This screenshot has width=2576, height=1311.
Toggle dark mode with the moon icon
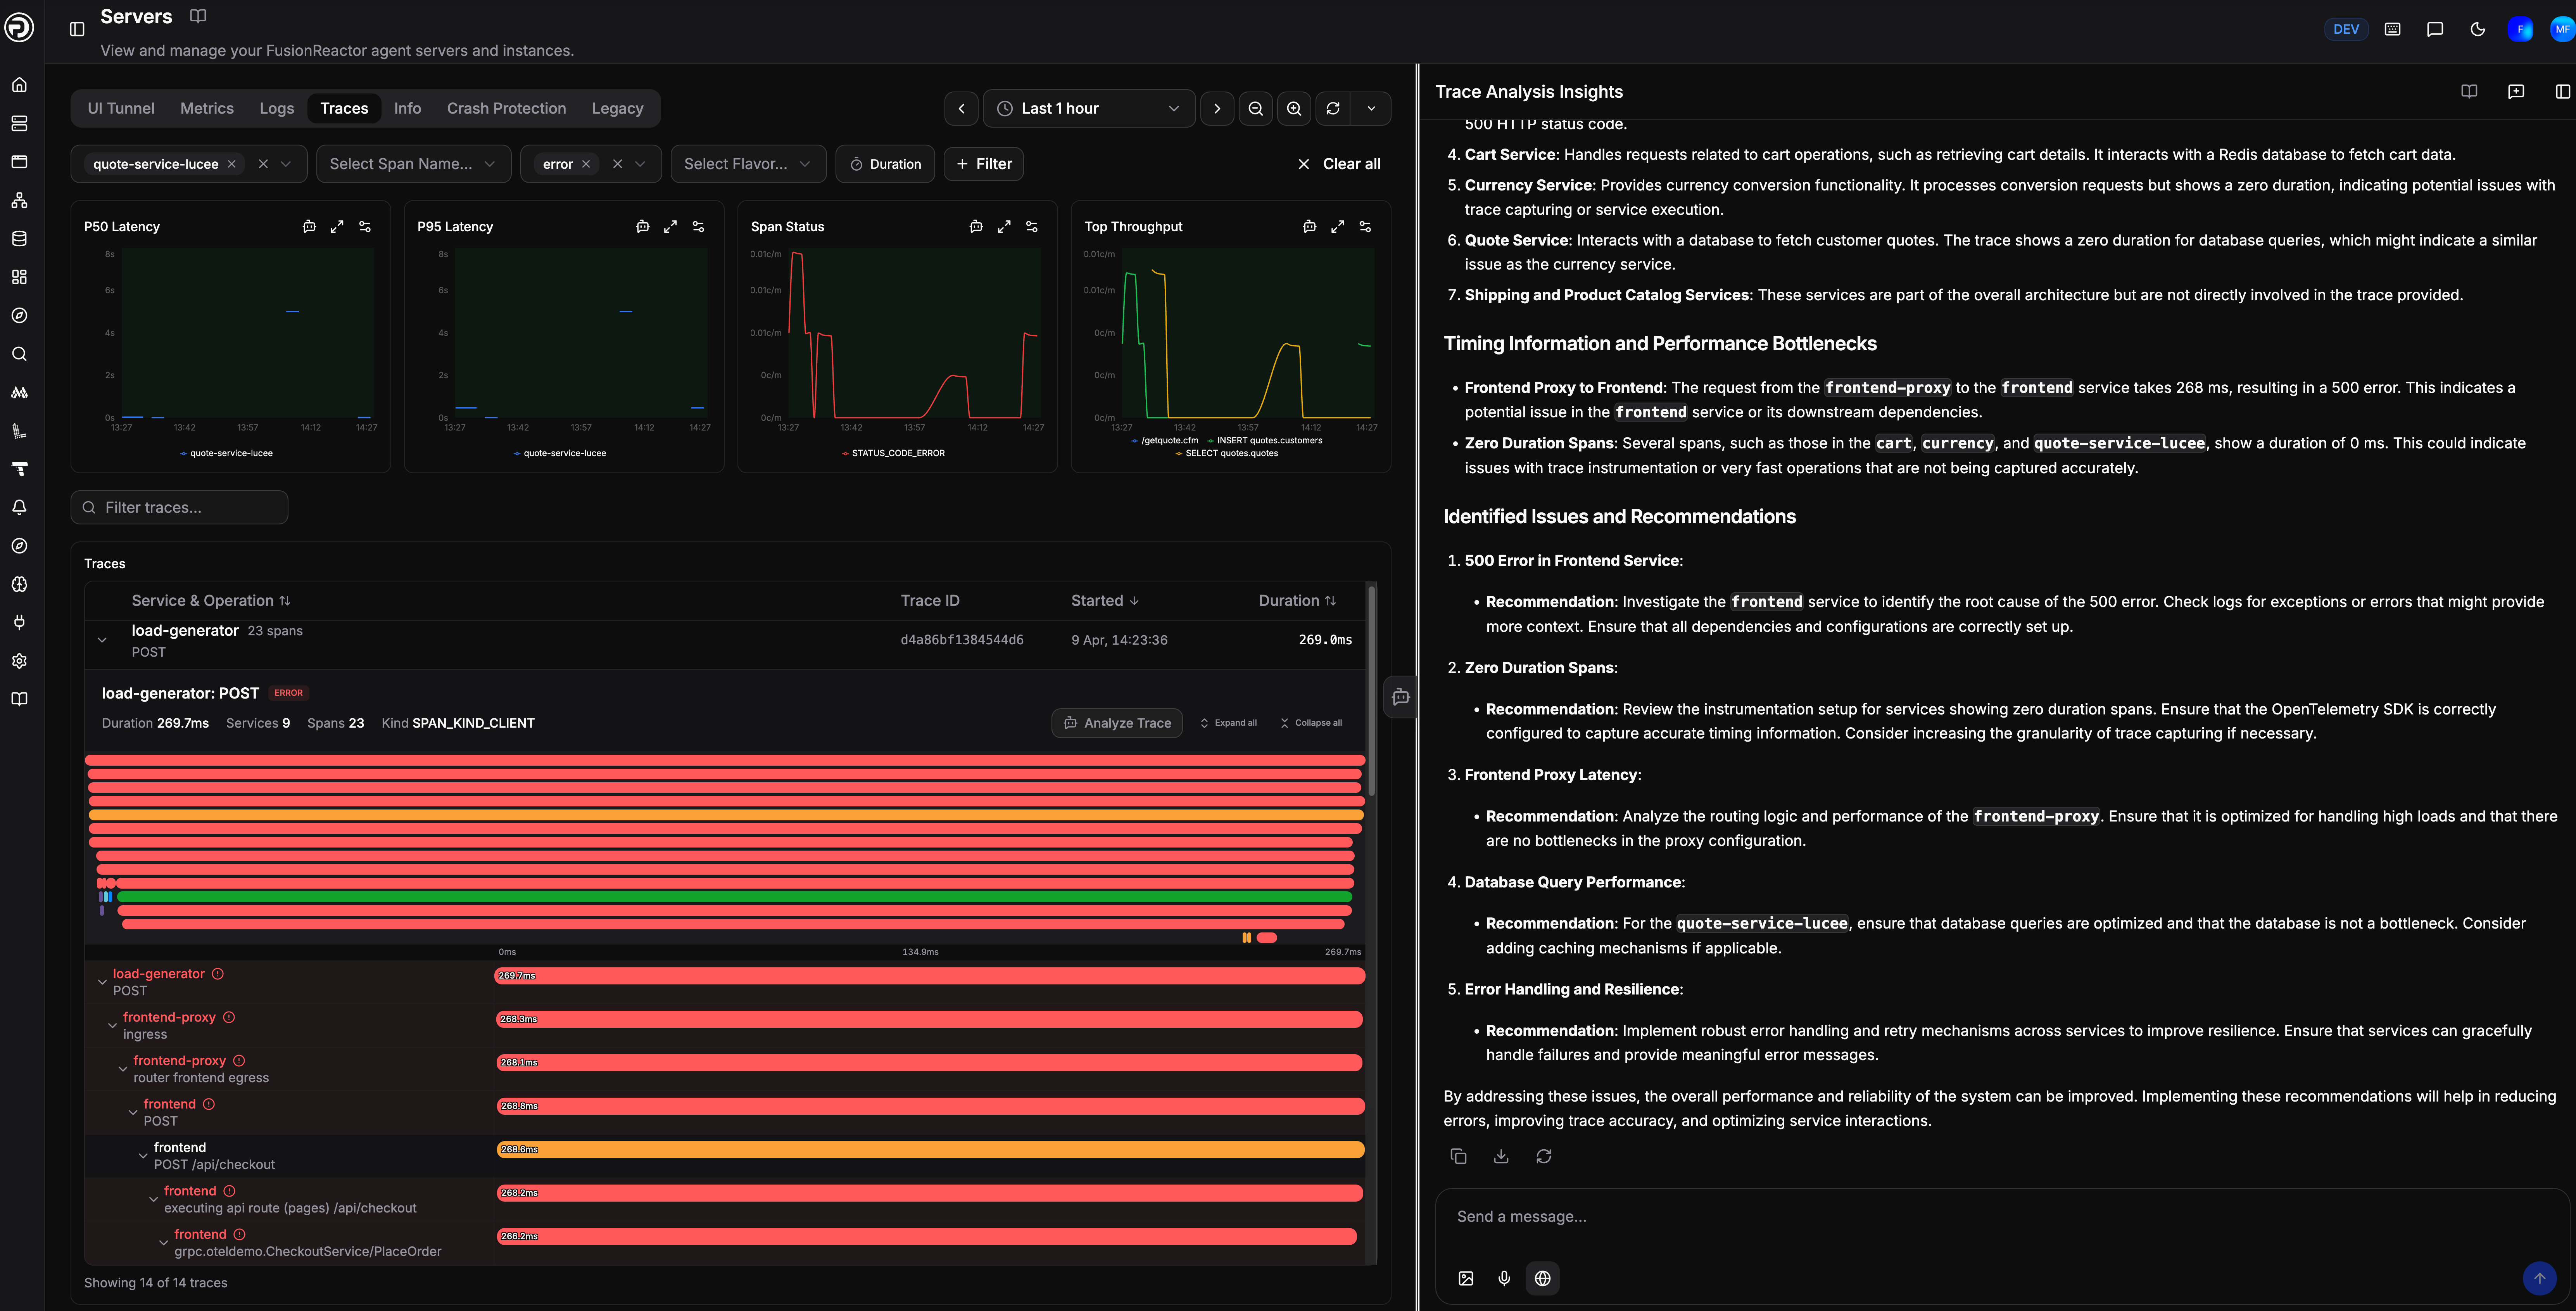pos(2477,29)
